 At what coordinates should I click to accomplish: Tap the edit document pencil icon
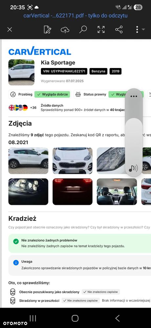click(47, 30)
